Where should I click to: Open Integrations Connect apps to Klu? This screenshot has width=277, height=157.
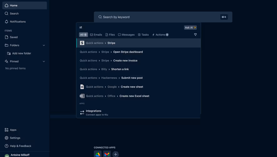click(x=138, y=113)
